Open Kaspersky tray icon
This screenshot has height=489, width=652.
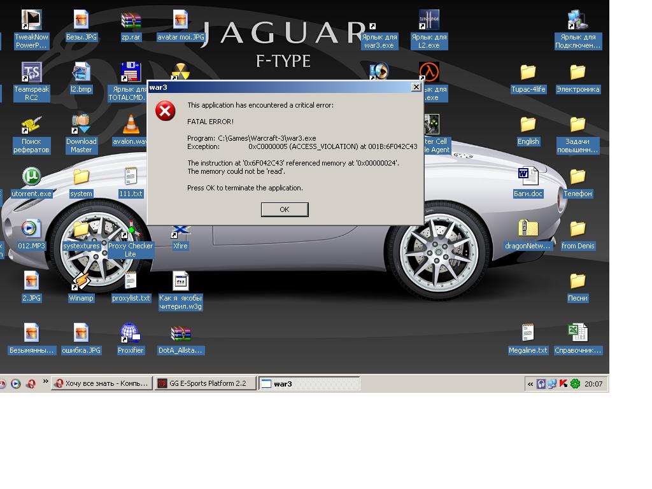[x=563, y=384]
